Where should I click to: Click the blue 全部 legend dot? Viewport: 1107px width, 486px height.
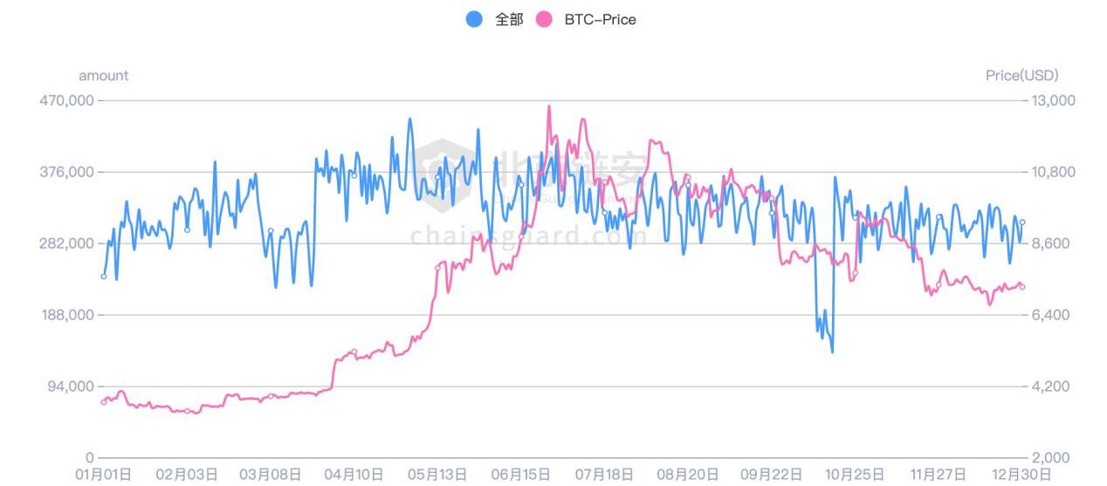(474, 19)
